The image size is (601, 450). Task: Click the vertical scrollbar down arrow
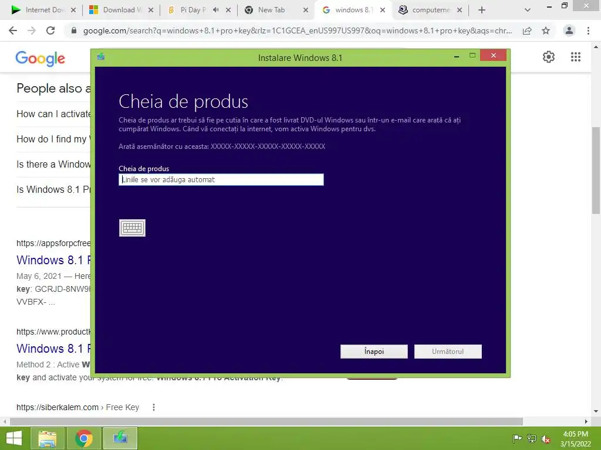point(596,411)
